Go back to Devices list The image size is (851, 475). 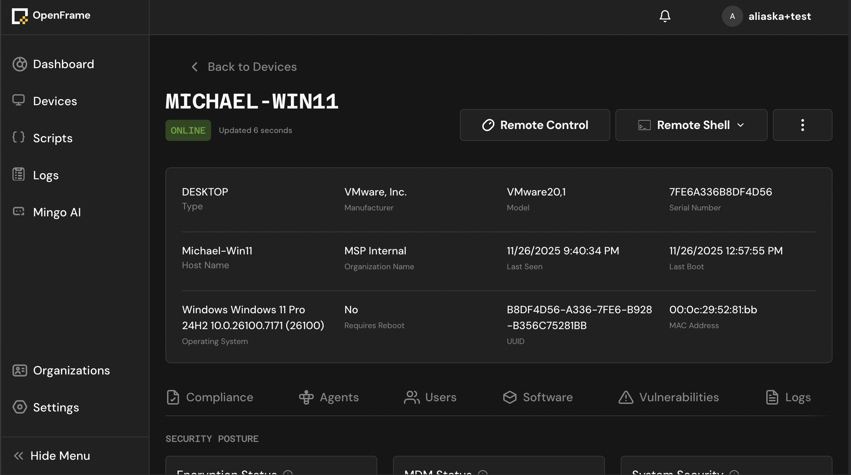pyautogui.click(x=244, y=67)
